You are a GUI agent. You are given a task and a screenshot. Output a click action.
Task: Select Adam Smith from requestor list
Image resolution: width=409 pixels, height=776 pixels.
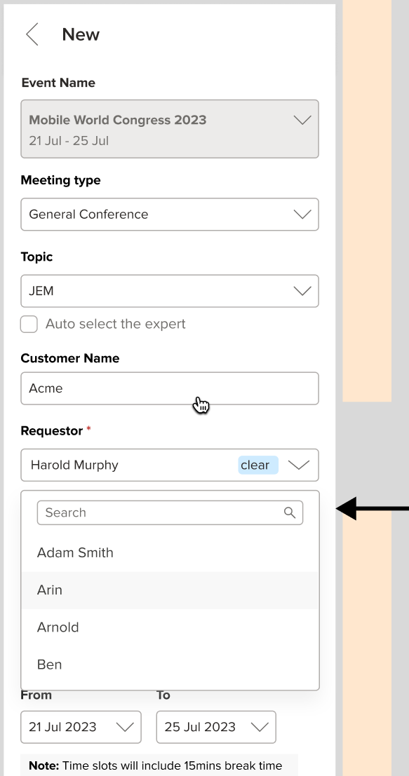point(170,553)
